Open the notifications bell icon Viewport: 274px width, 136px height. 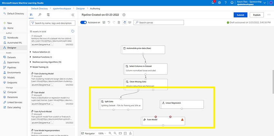(x=213, y=3)
